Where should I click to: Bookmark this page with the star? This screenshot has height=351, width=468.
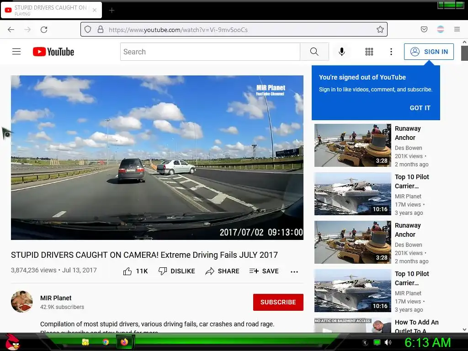click(x=380, y=29)
